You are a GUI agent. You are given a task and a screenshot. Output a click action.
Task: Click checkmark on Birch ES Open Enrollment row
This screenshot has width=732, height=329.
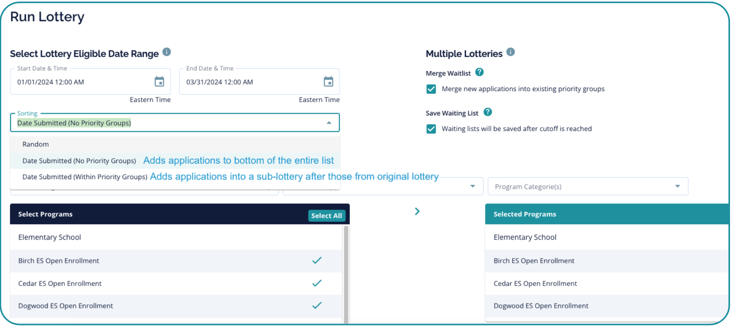point(317,261)
